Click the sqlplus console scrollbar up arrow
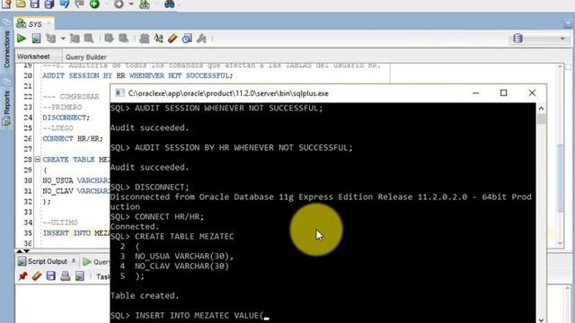Screen dimensions: 575x323 [541, 109]
